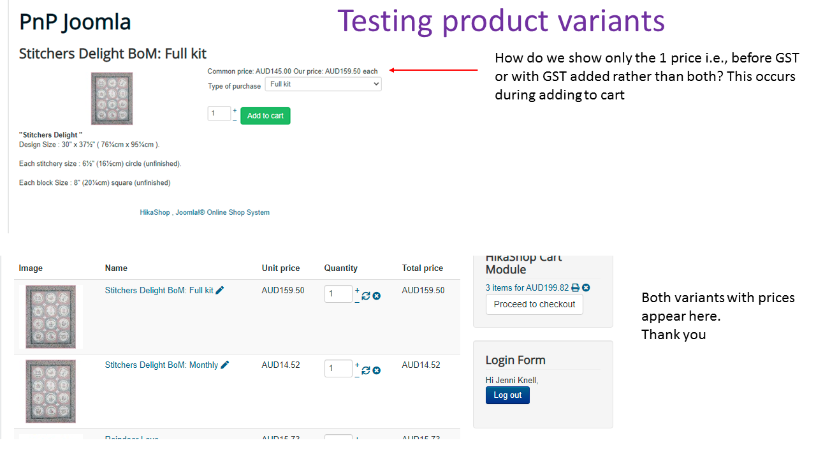Click the HikaShop footer link
Screen dimensions: 816x459
pos(155,212)
